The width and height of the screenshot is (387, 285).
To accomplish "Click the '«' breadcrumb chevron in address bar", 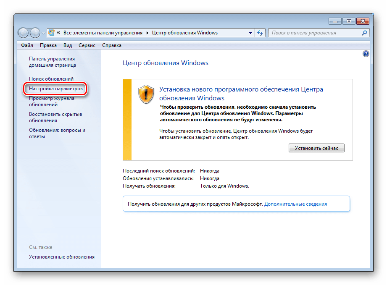I will tap(59, 33).
